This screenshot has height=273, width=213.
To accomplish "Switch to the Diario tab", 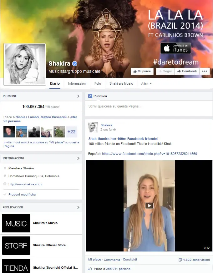I will click(x=55, y=84).
